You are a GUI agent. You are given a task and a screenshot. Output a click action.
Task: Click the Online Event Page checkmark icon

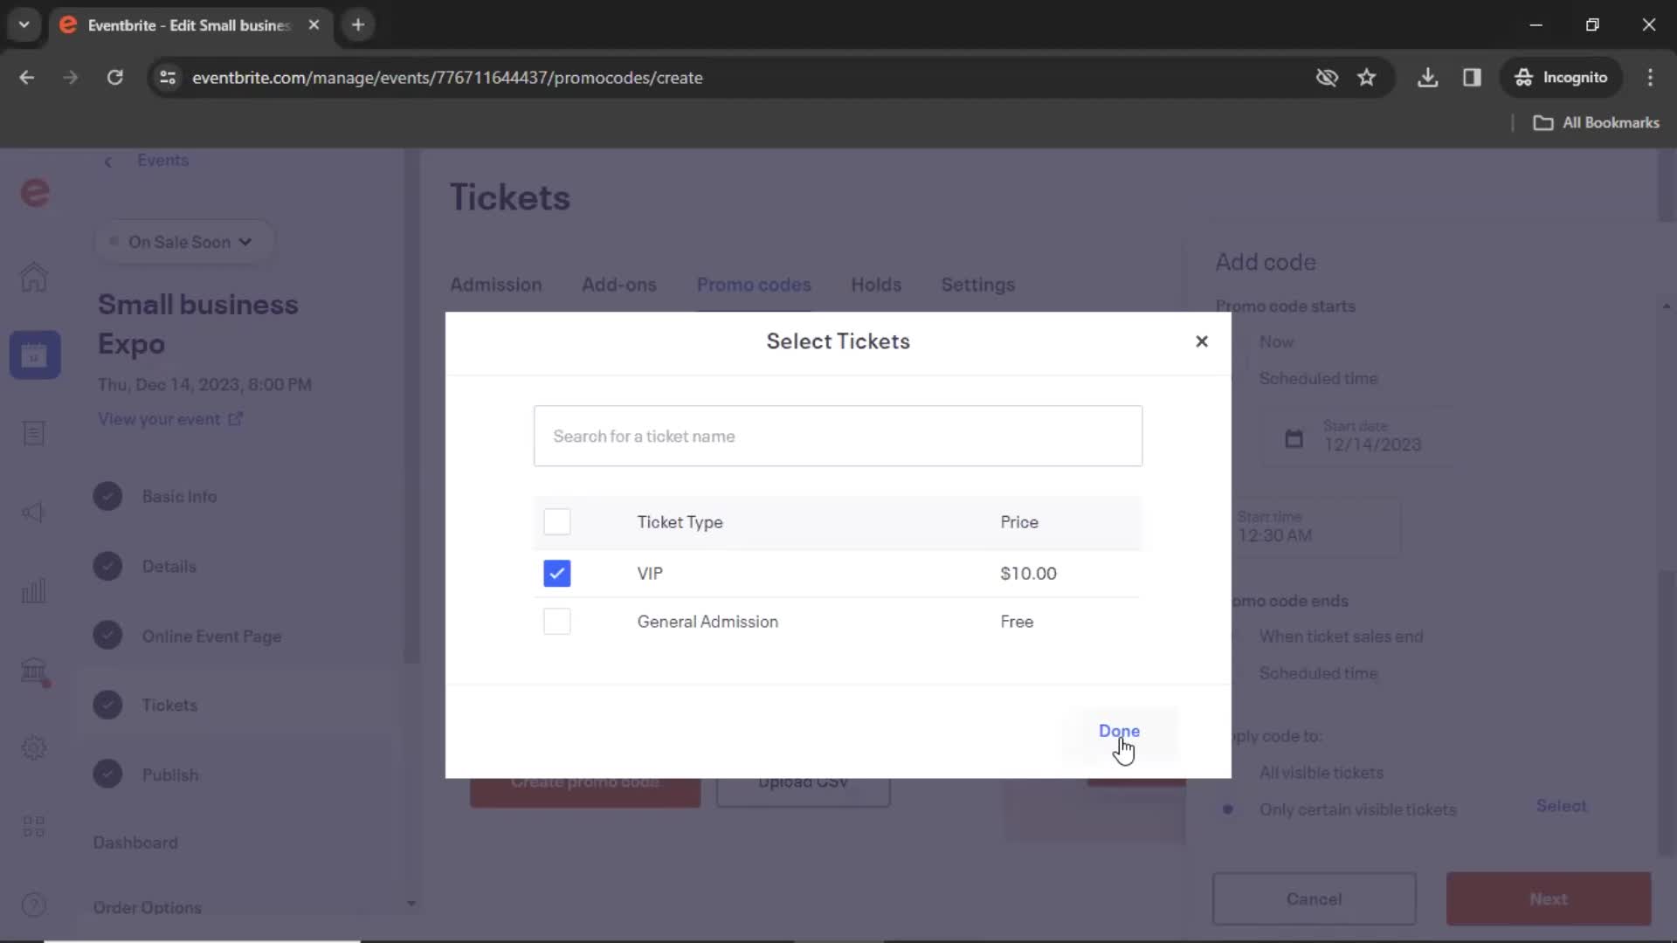pyautogui.click(x=108, y=637)
